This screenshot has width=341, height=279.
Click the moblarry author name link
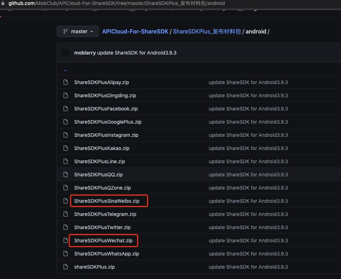coord(85,53)
